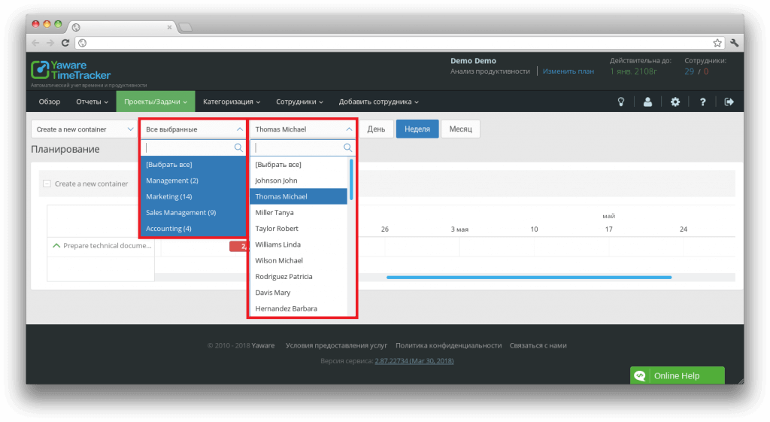Expand the Отчеты menu

pos(92,102)
